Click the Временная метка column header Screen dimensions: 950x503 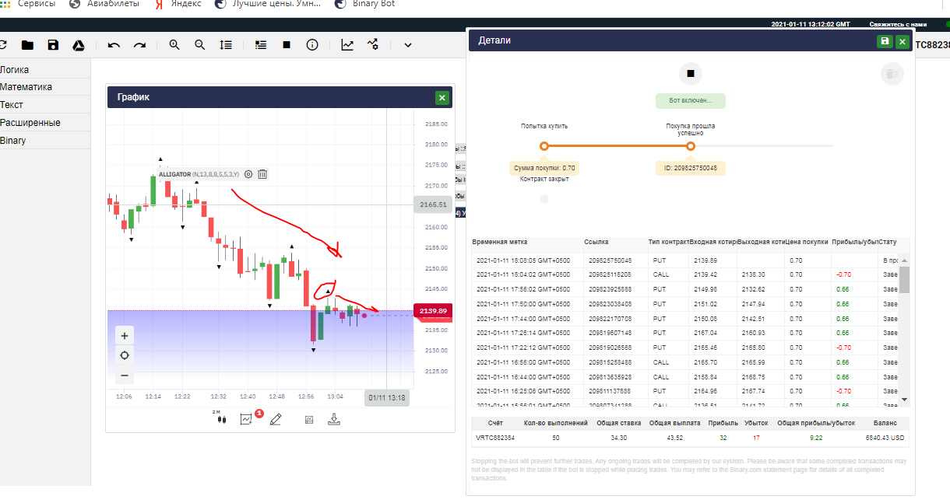[x=501, y=242]
